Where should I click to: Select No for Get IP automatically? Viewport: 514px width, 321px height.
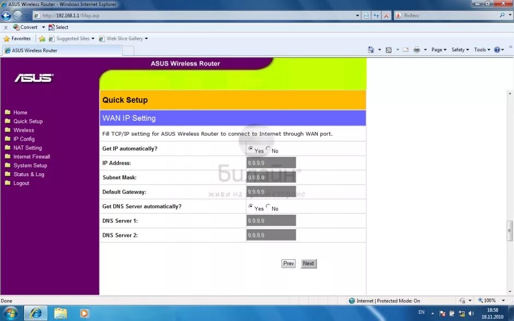(268, 149)
